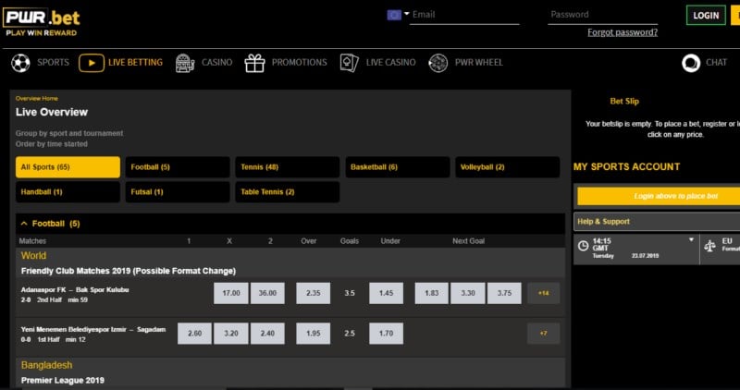Pick next goal odds 3.30
The height and width of the screenshot is (390, 740).
(468, 293)
